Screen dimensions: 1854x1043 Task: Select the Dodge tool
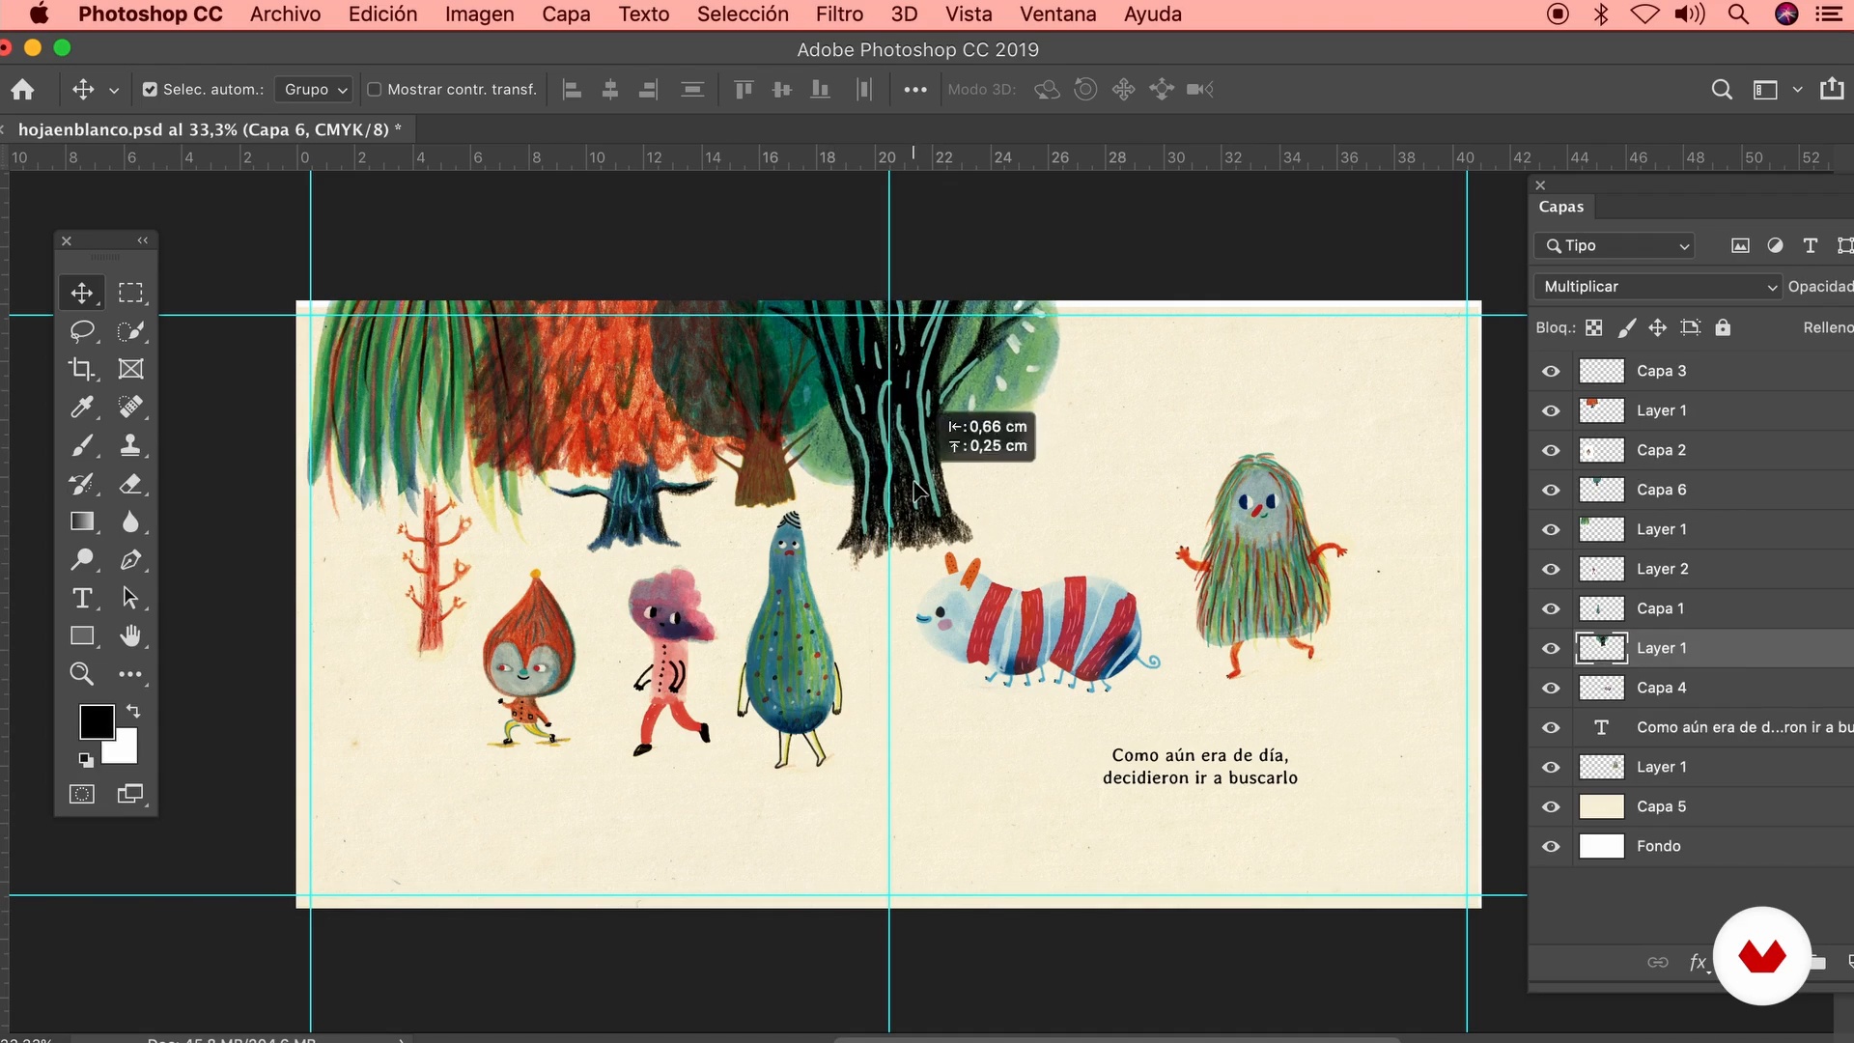tap(82, 560)
